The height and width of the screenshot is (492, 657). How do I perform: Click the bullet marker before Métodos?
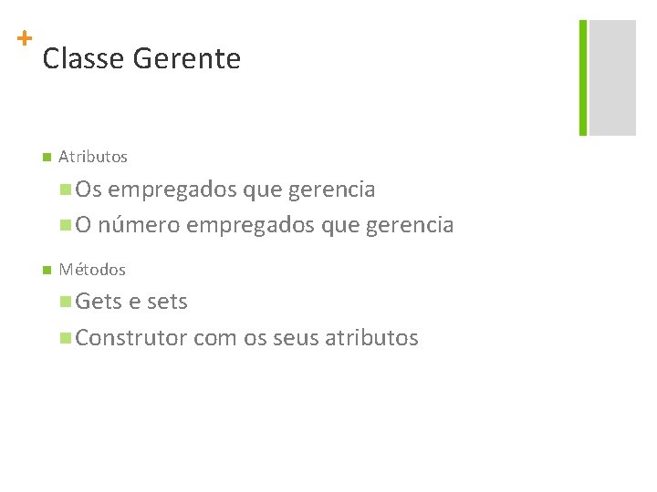click(x=46, y=271)
